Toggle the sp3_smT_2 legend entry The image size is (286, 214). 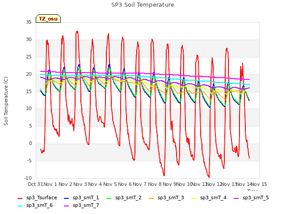[124, 198]
